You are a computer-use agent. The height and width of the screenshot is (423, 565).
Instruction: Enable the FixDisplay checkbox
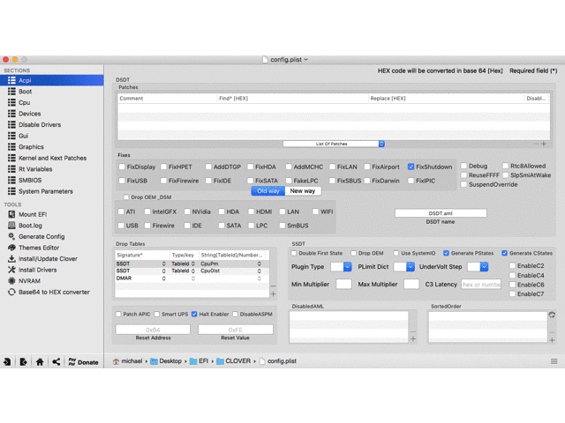pos(122,167)
